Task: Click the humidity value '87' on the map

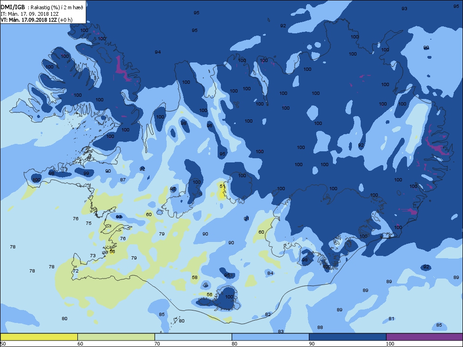Action: (x=123, y=180)
